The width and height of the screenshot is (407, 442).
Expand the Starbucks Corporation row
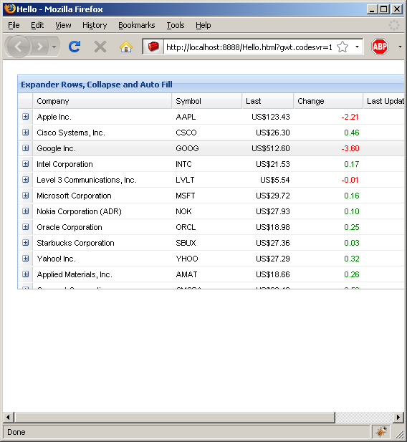(25, 243)
